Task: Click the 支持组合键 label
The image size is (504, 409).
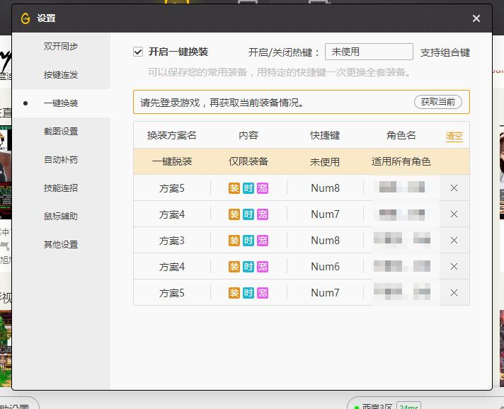Action: tap(445, 52)
